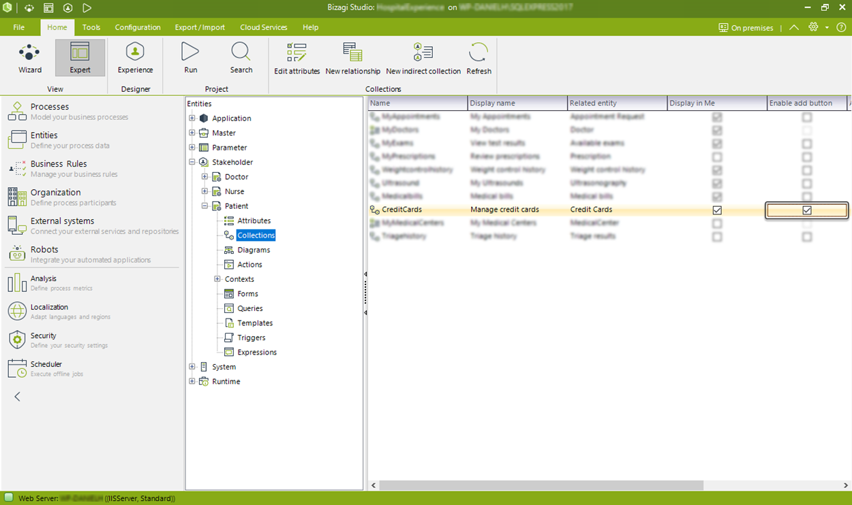852x505 pixels.
Task: Sort by the Name column header
Action: [418, 103]
